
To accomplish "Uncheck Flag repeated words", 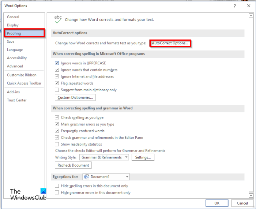I will [x=57, y=83].
